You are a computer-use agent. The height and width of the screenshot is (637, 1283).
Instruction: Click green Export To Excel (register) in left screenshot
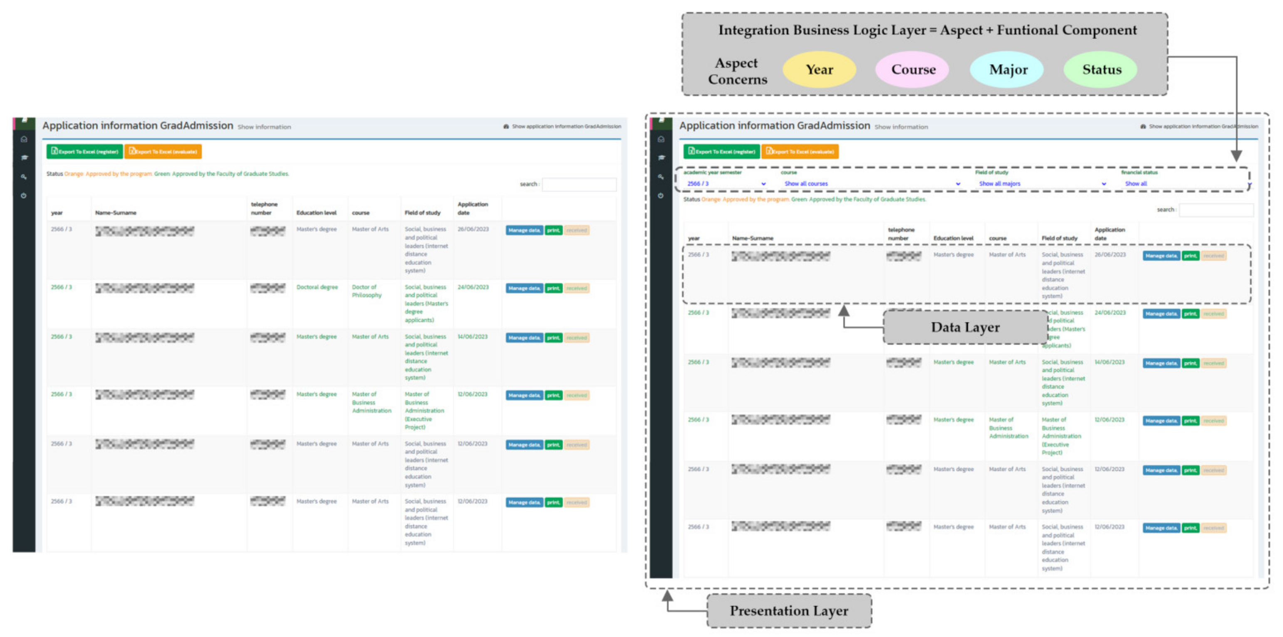[85, 152]
